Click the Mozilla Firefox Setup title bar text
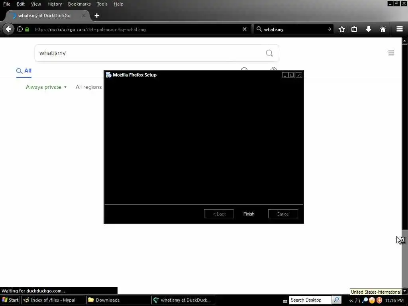The height and width of the screenshot is (306, 408). tap(135, 75)
